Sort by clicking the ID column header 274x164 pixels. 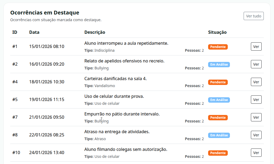point(14,32)
